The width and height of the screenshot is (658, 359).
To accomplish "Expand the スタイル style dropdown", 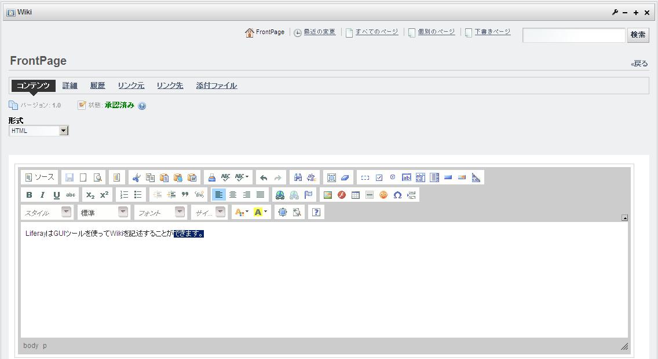I will click(67, 212).
